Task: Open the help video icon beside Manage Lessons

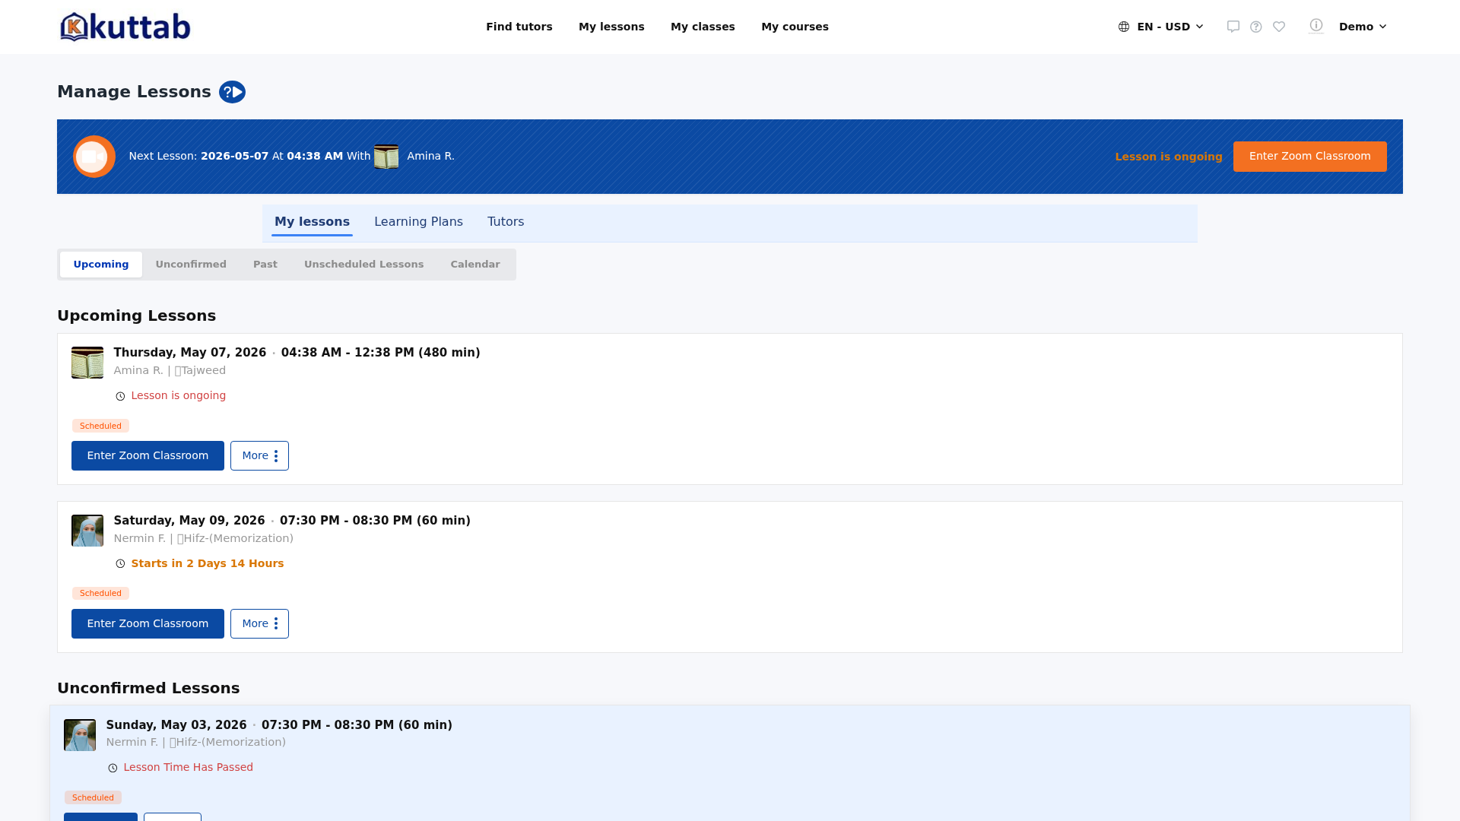Action: coord(232,92)
